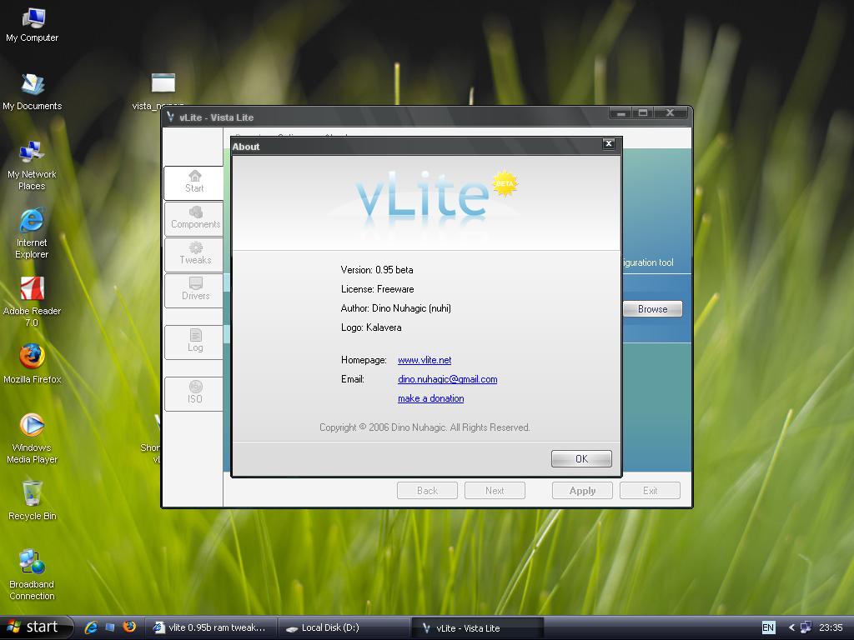Viewport: 854px width, 640px height.
Task: Click the Internet Explorer quick launch icon
Action: tap(91, 627)
